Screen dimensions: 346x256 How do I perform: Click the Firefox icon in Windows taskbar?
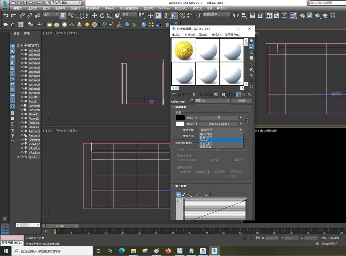coord(168,251)
